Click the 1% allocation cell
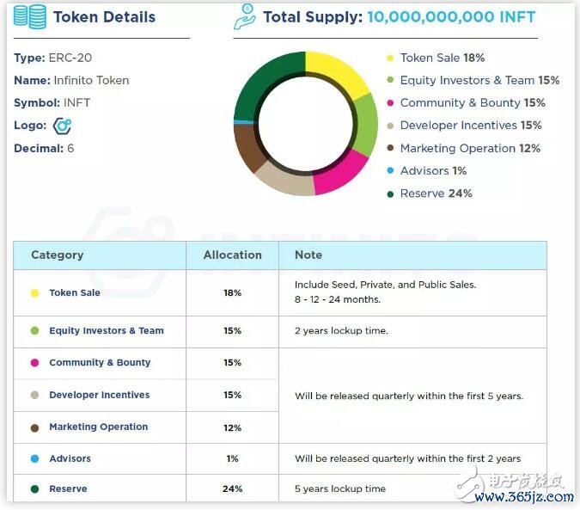Screen dimensions: 580x510 [232, 458]
